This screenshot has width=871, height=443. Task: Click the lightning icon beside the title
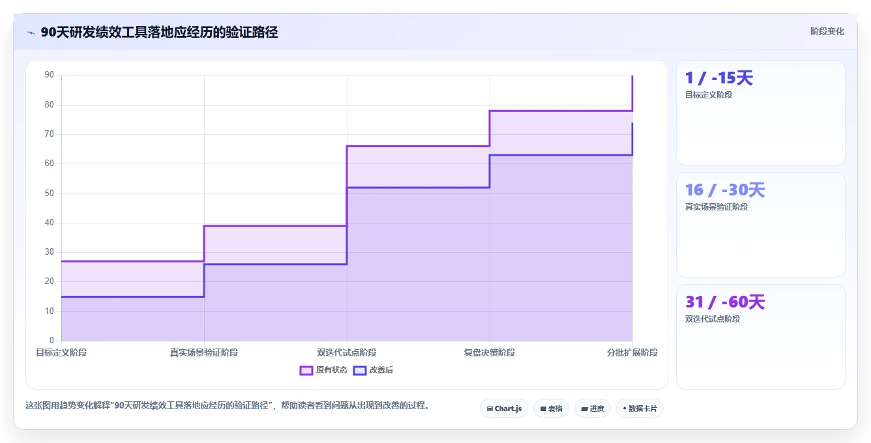click(x=31, y=33)
